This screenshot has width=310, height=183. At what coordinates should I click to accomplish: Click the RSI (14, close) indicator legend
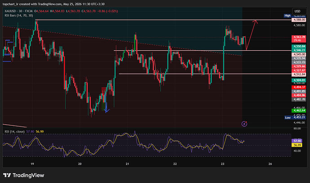coord(14,131)
